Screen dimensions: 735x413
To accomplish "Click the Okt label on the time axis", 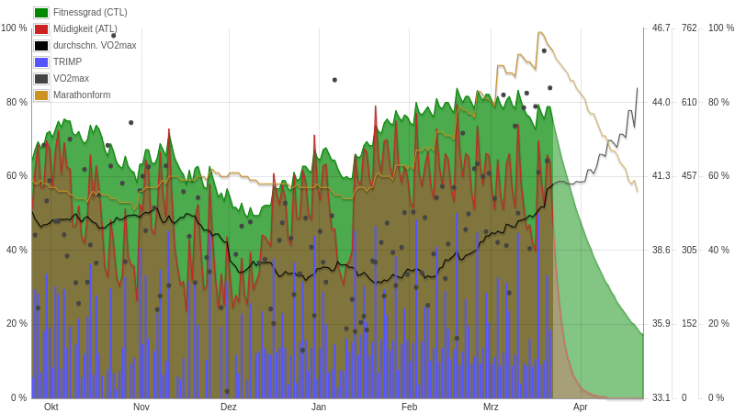I will point(51,407).
